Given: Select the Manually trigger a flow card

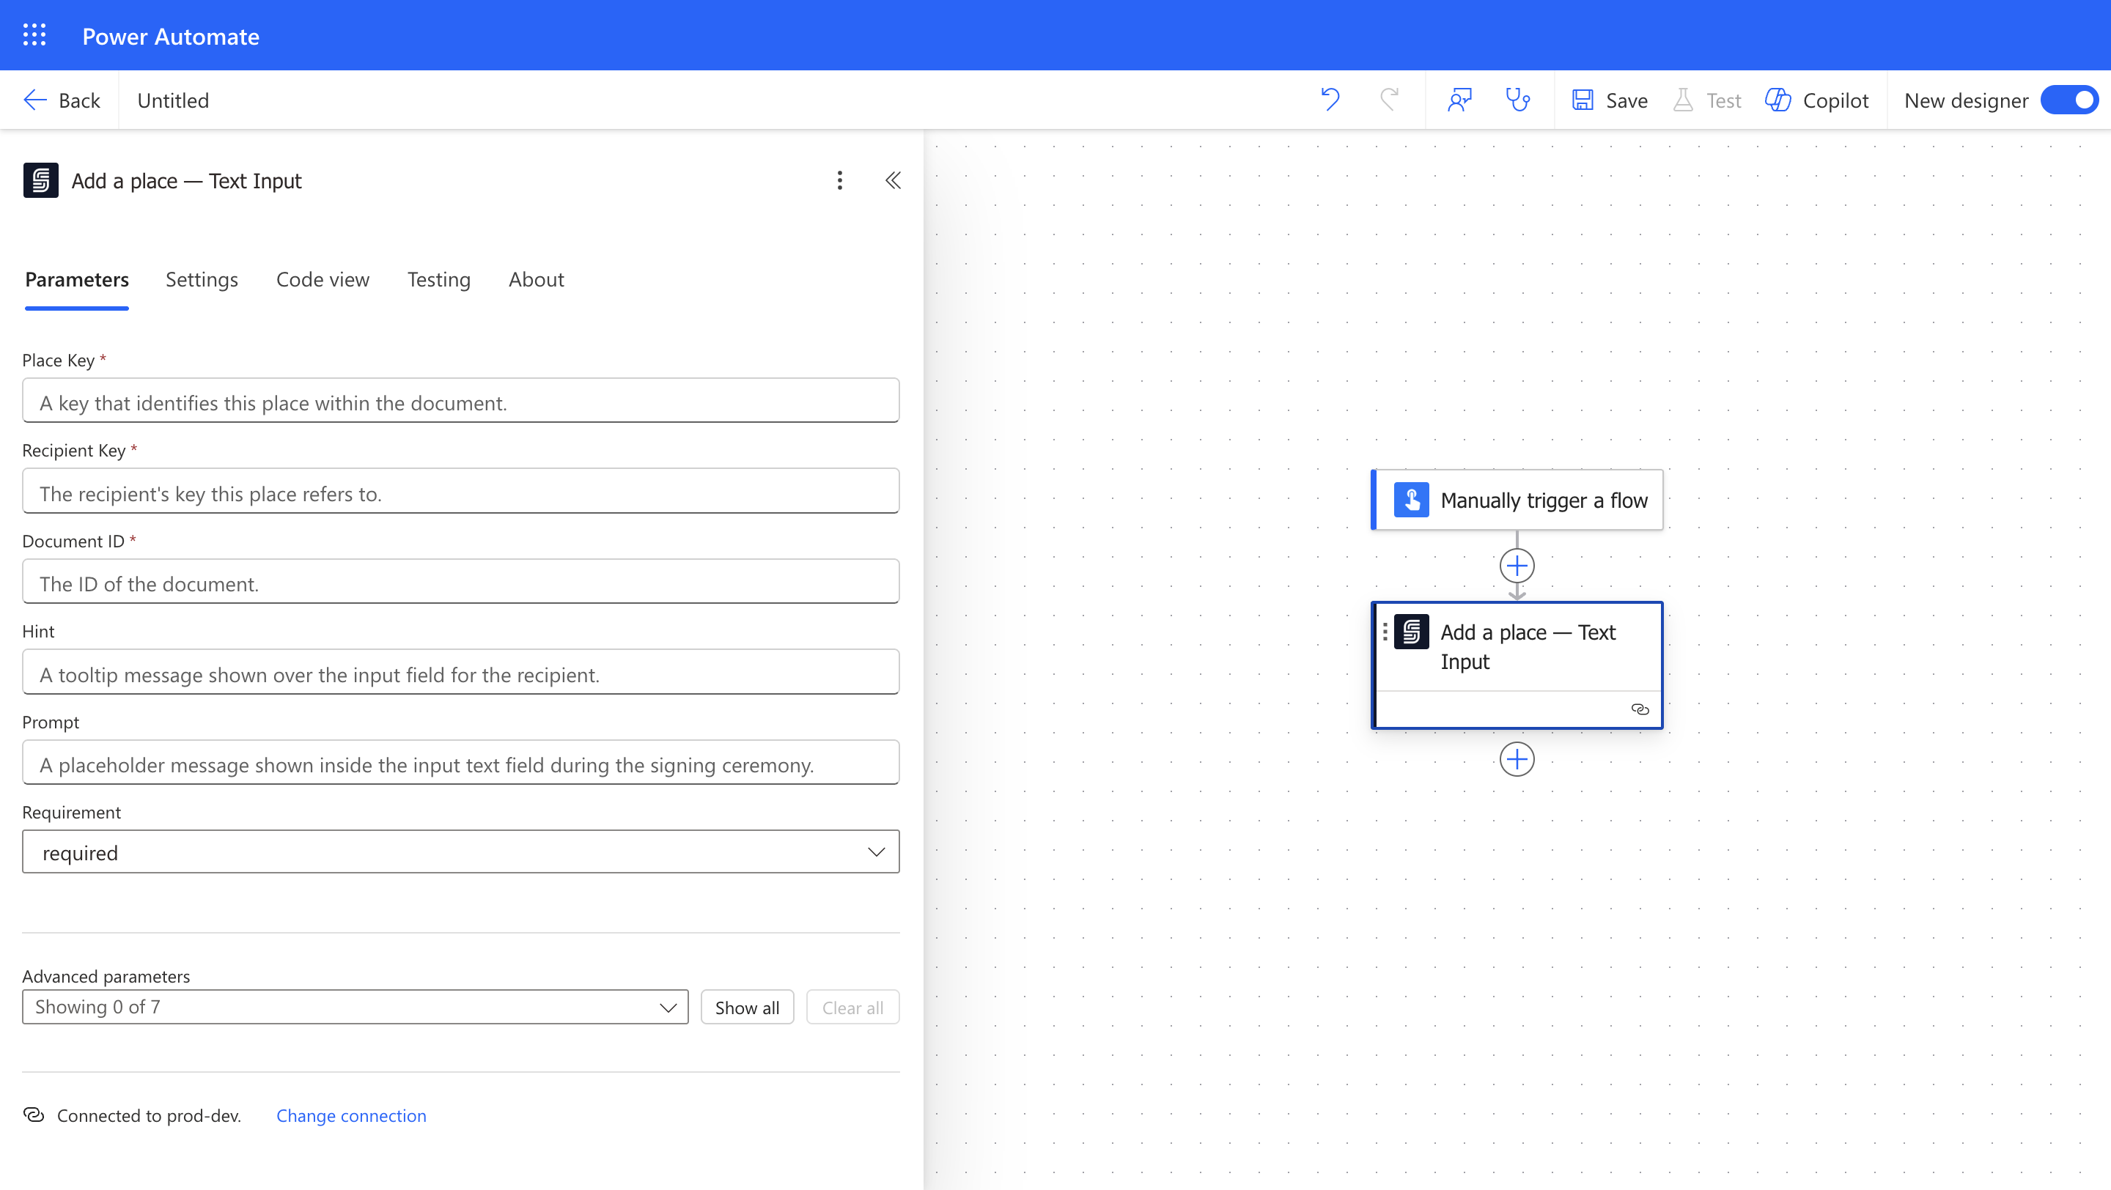Looking at the screenshot, I should click(x=1518, y=500).
